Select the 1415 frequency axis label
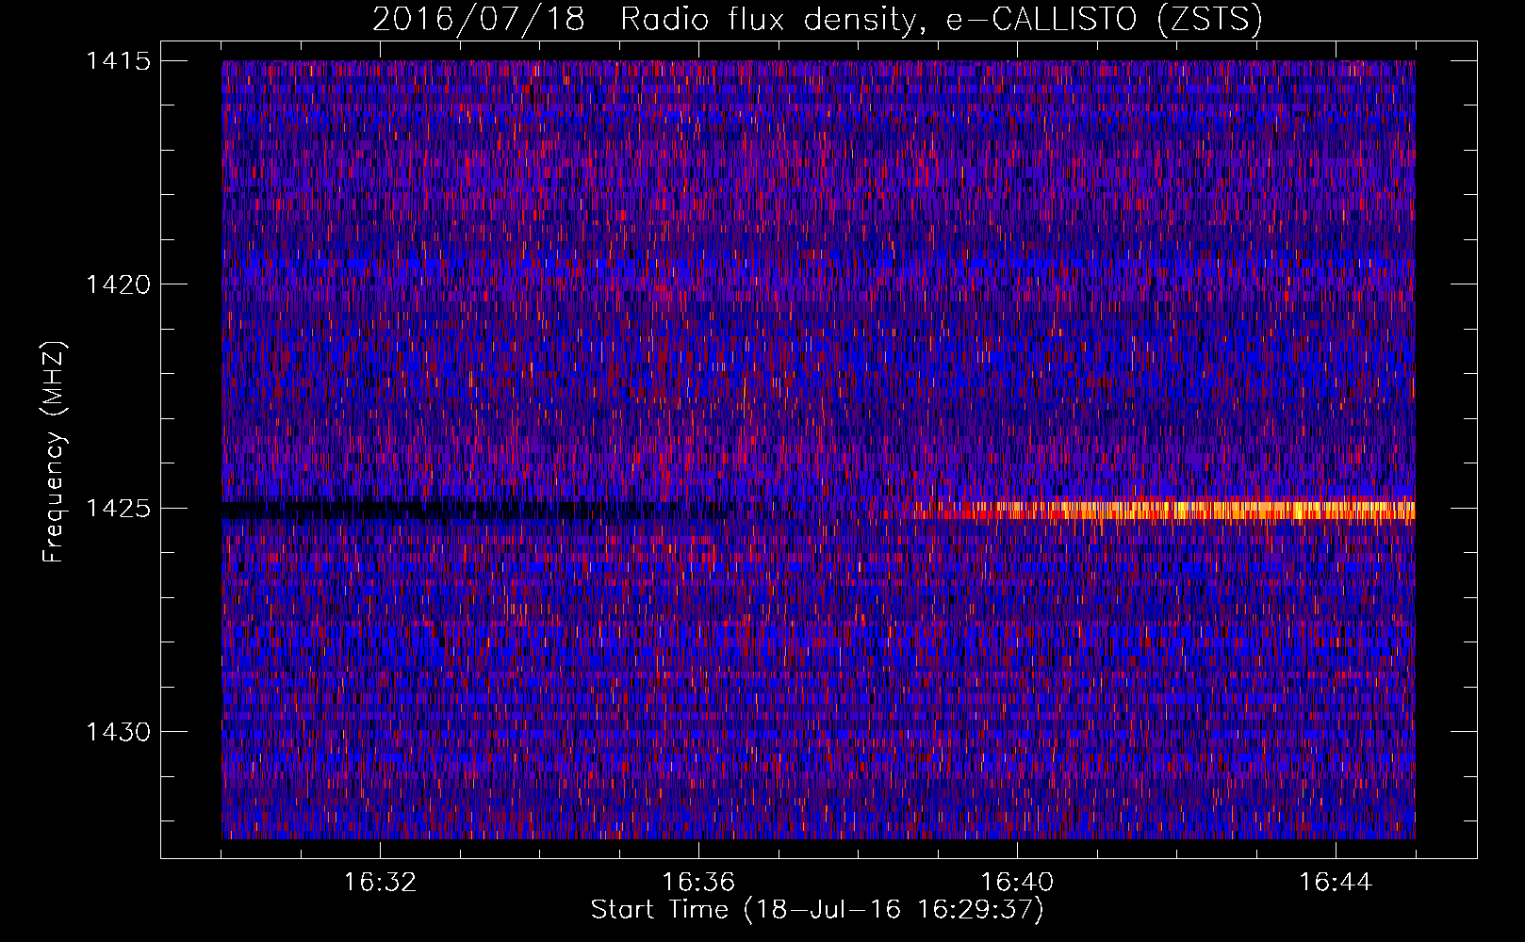 pos(119,61)
